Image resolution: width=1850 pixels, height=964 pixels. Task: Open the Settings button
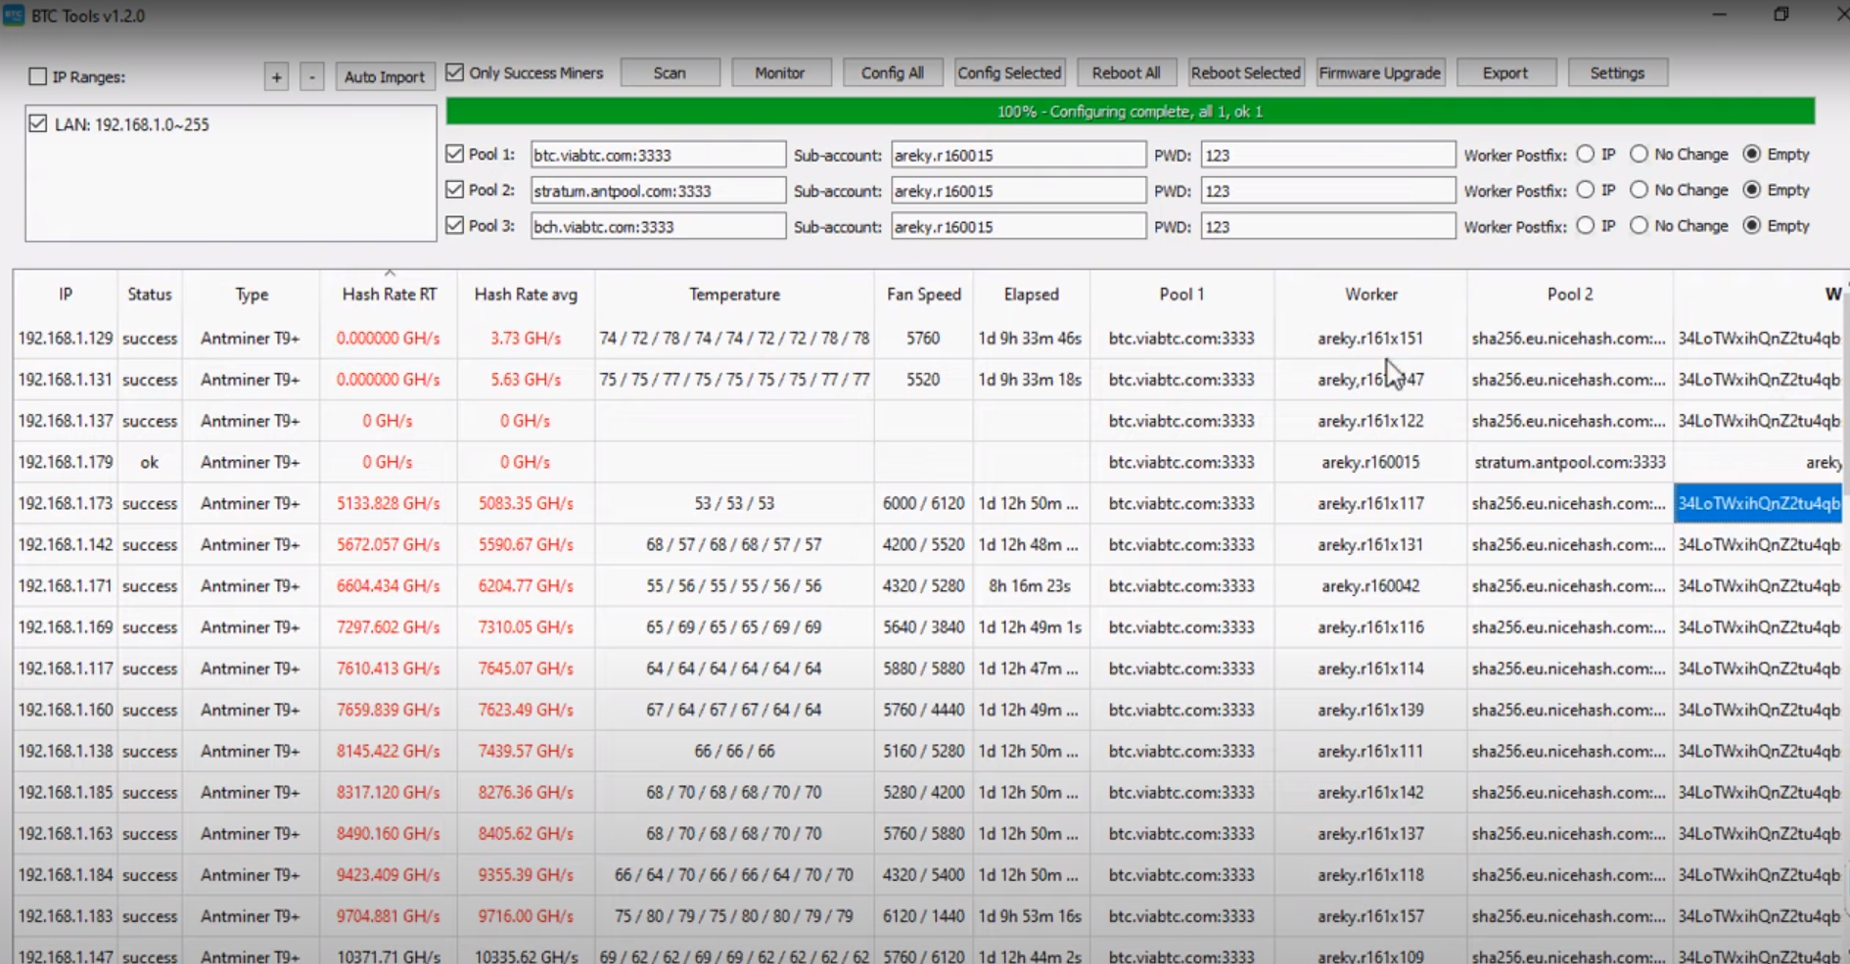(1616, 73)
